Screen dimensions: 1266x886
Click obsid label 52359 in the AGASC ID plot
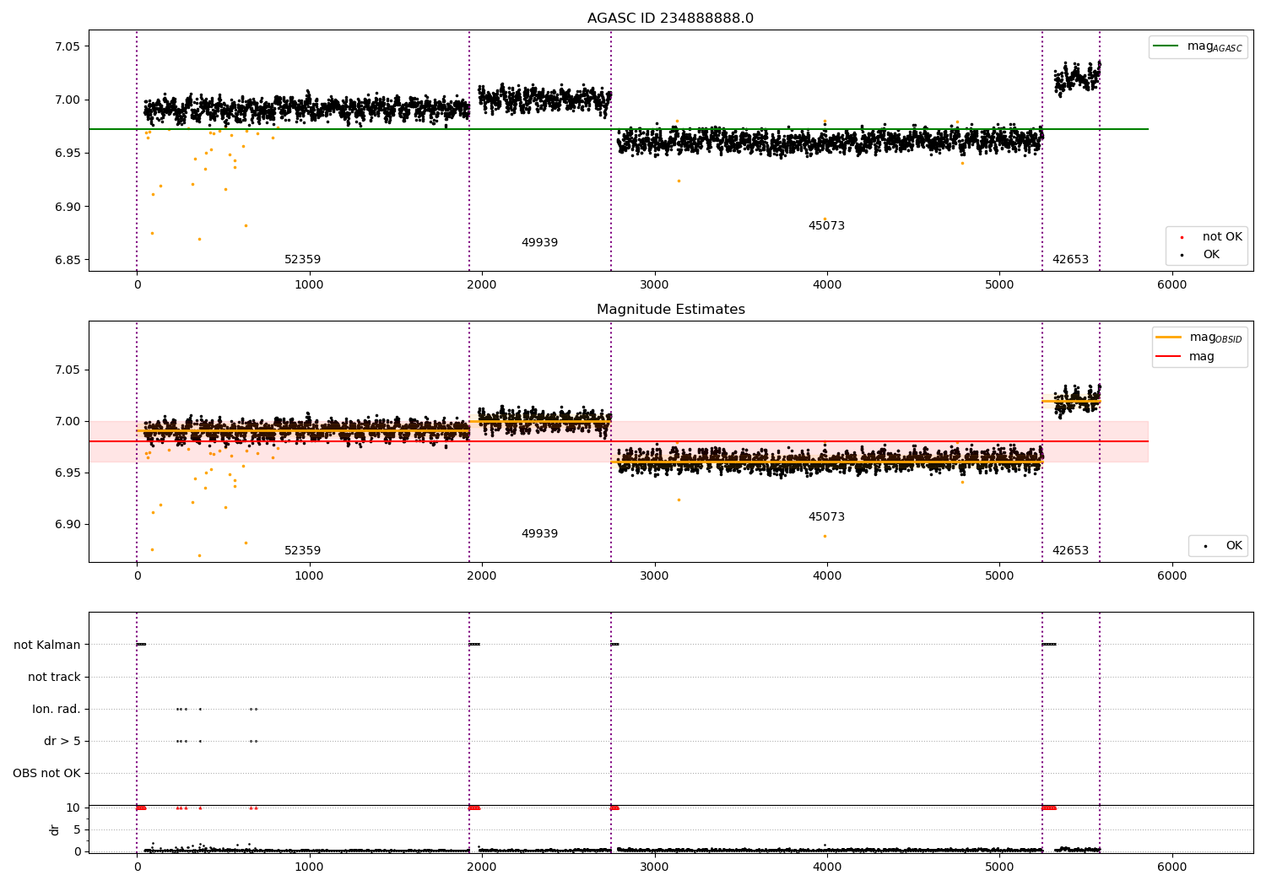point(302,260)
